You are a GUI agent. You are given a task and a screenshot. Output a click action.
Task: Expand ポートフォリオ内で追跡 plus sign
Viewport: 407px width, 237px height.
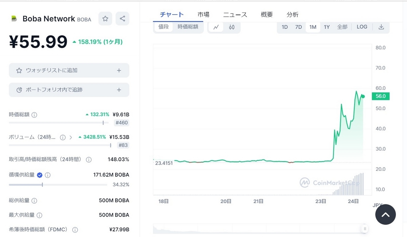(x=119, y=90)
